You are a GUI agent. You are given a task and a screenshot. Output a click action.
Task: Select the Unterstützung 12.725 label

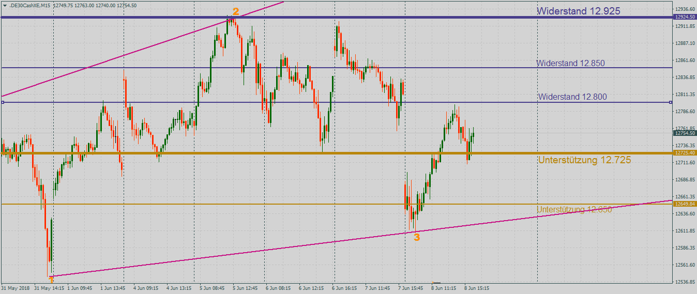pos(584,160)
